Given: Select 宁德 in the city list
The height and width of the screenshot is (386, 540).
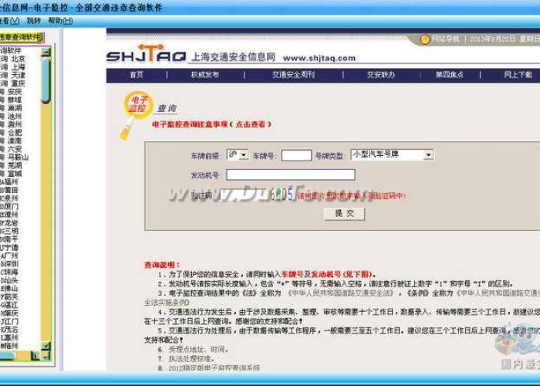Looking at the screenshot, I should [x=10, y=248].
